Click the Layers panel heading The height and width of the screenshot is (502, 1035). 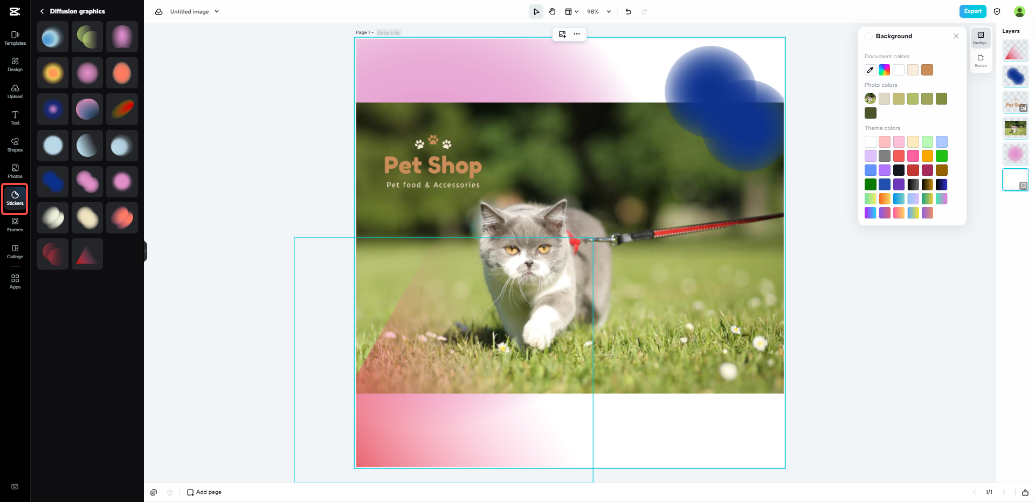click(1011, 31)
